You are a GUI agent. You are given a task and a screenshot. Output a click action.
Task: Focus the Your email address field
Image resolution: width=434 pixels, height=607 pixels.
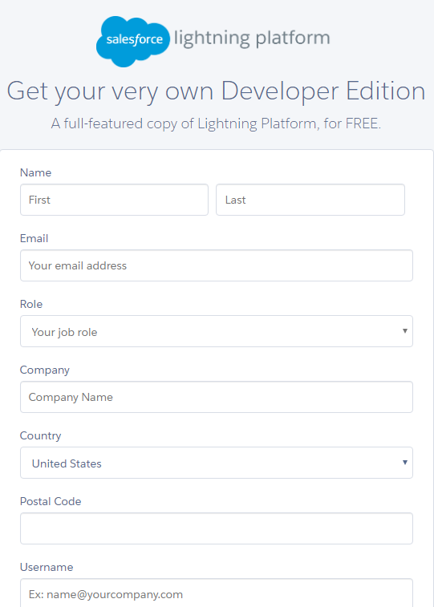[x=217, y=265]
